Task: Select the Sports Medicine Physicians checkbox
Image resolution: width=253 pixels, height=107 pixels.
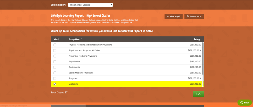Action: [x=55, y=73]
